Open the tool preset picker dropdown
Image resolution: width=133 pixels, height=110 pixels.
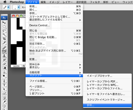click(8, 7)
